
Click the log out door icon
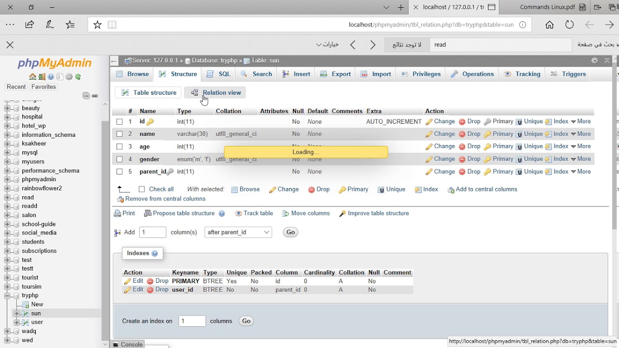[42, 77]
